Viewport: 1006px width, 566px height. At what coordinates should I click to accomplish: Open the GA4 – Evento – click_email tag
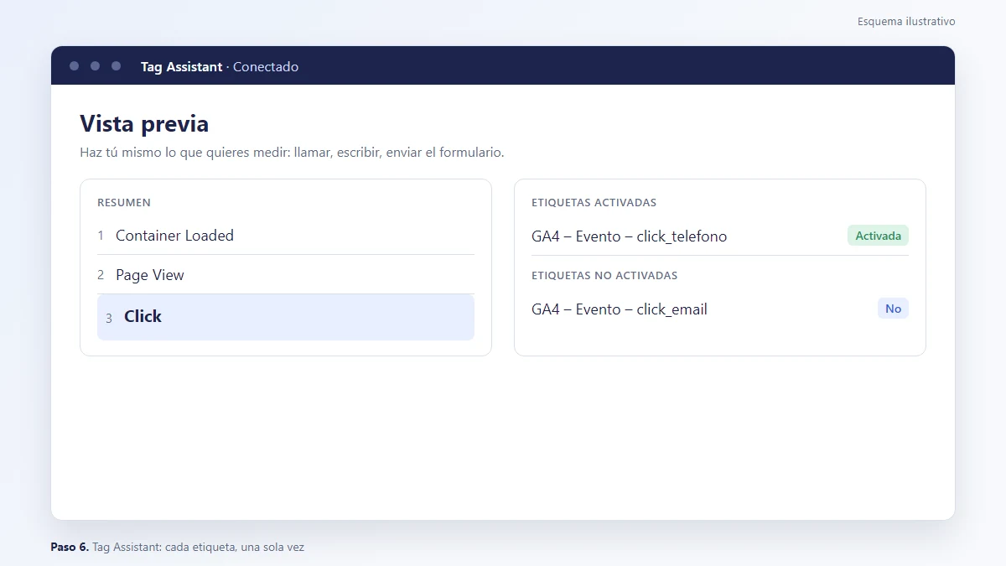(620, 309)
